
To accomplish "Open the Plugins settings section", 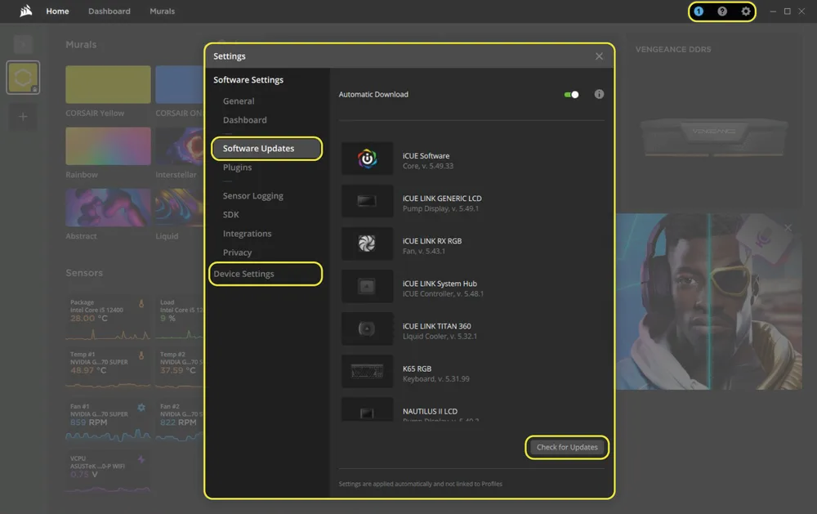I will click(x=237, y=168).
